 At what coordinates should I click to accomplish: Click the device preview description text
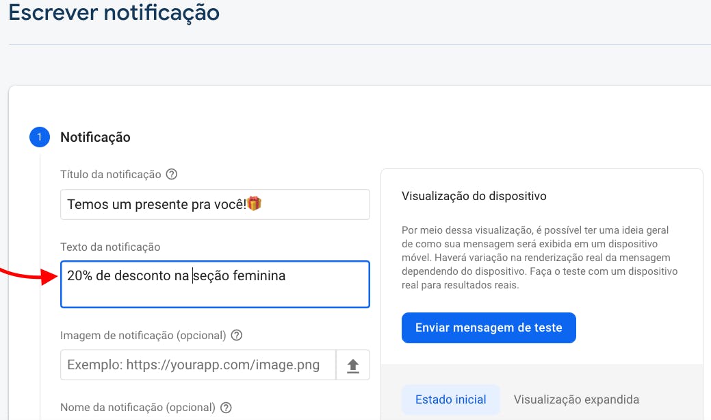tap(539, 258)
